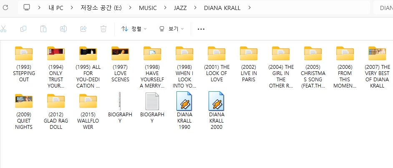Expand chevron after the PC monitor icon
Viewport: 393px width, 168px height.
click(39, 8)
